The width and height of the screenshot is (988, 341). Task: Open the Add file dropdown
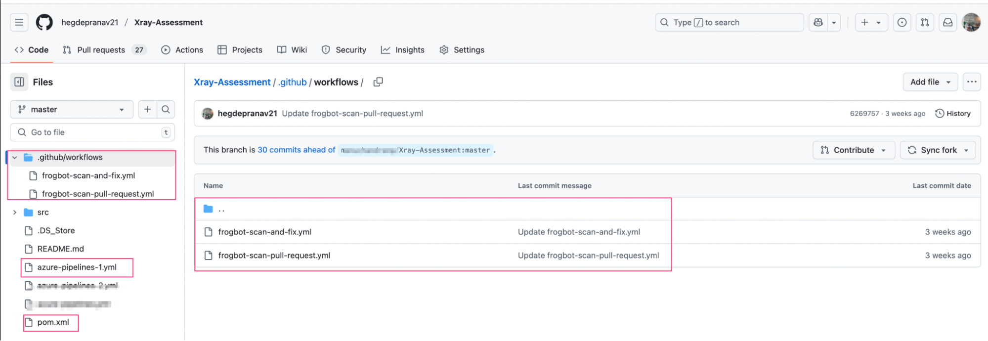[930, 82]
